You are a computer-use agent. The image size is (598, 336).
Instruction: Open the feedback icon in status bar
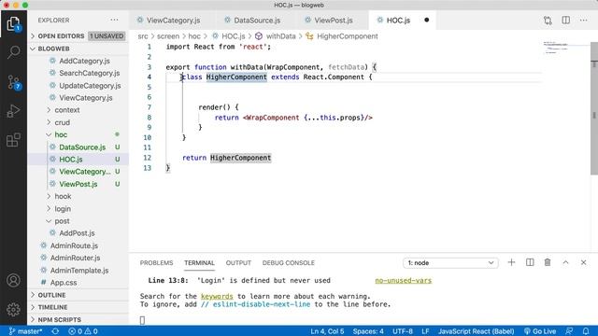(x=569, y=331)
